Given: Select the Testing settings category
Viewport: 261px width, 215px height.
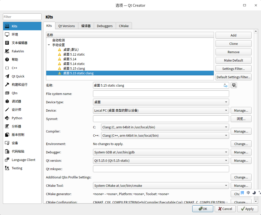Looking at the screenshot, I should [x=17, y=168].
